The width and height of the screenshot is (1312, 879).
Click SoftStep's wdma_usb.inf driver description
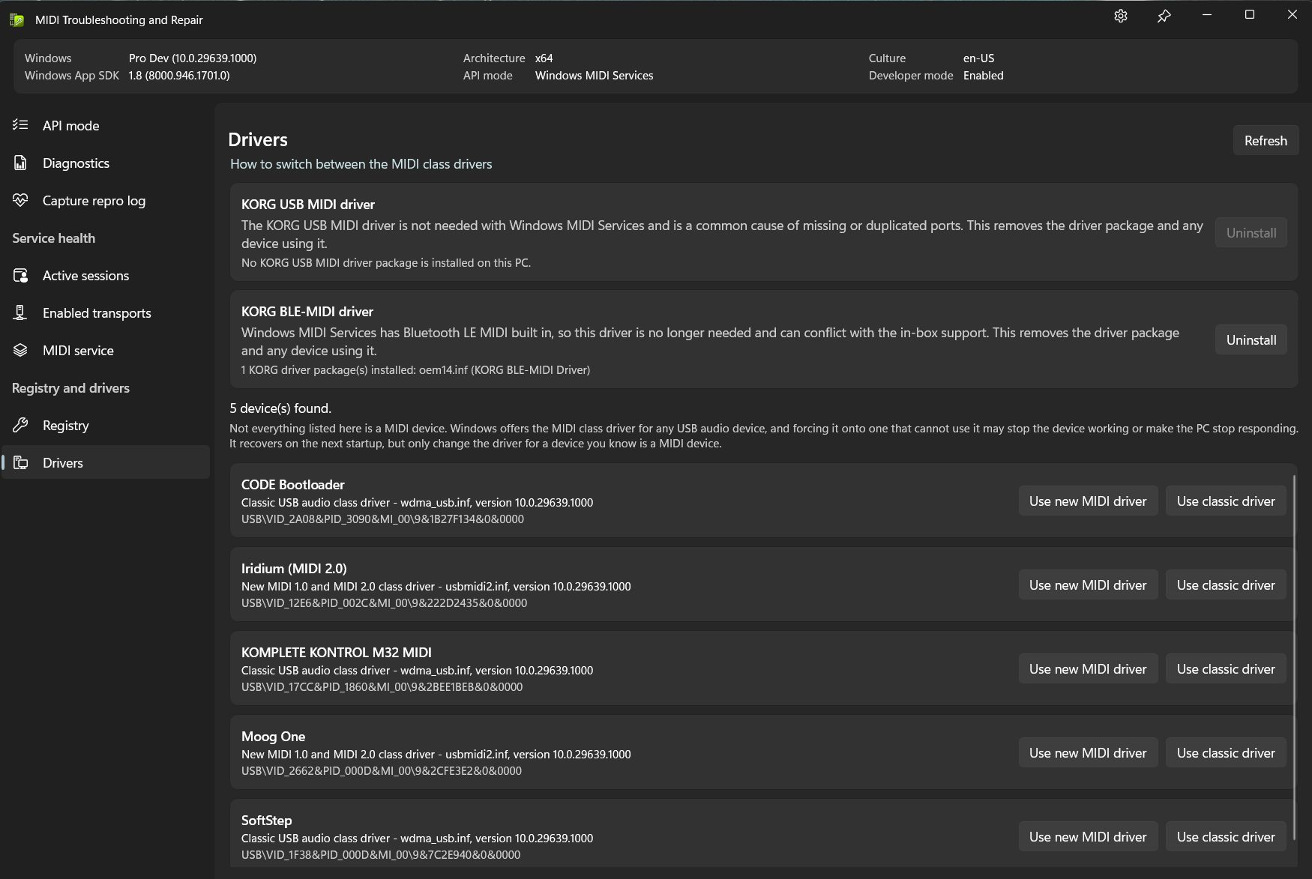(x=417, y=839)
